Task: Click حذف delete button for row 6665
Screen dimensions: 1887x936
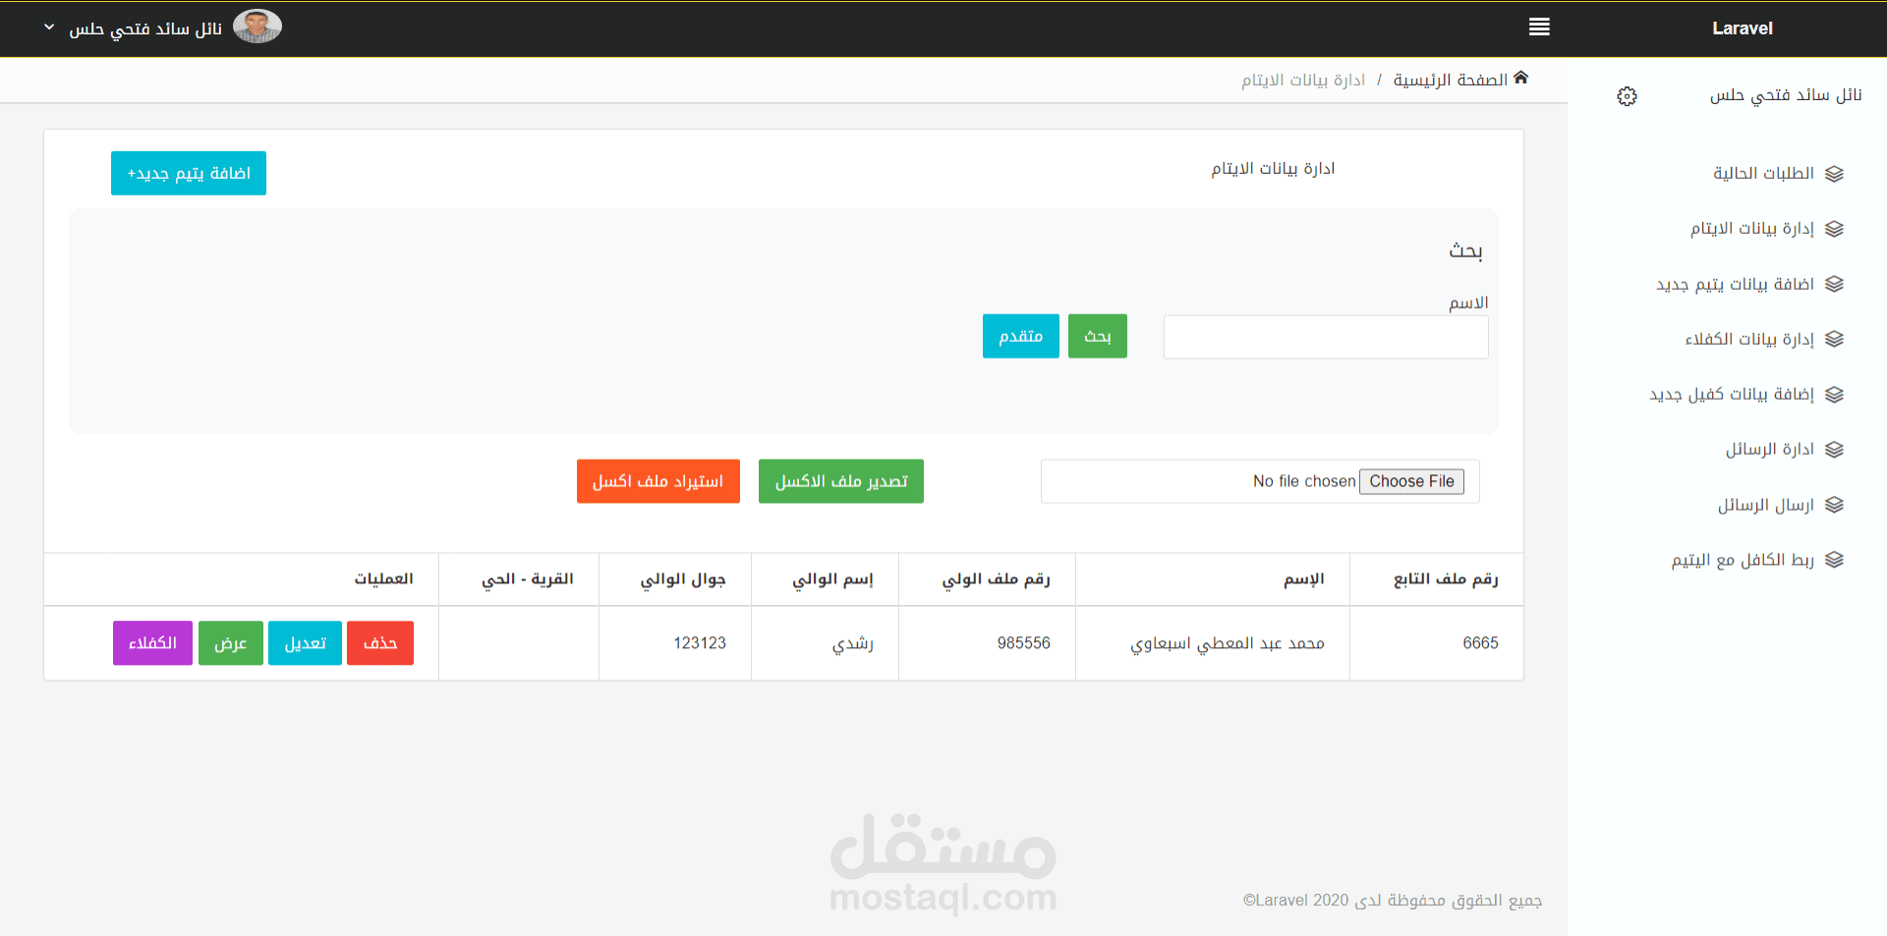Action: [380, 643]
